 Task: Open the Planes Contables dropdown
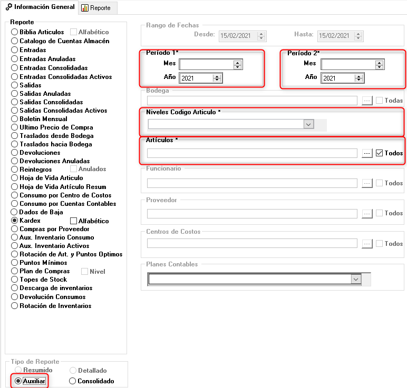(356, 279)
